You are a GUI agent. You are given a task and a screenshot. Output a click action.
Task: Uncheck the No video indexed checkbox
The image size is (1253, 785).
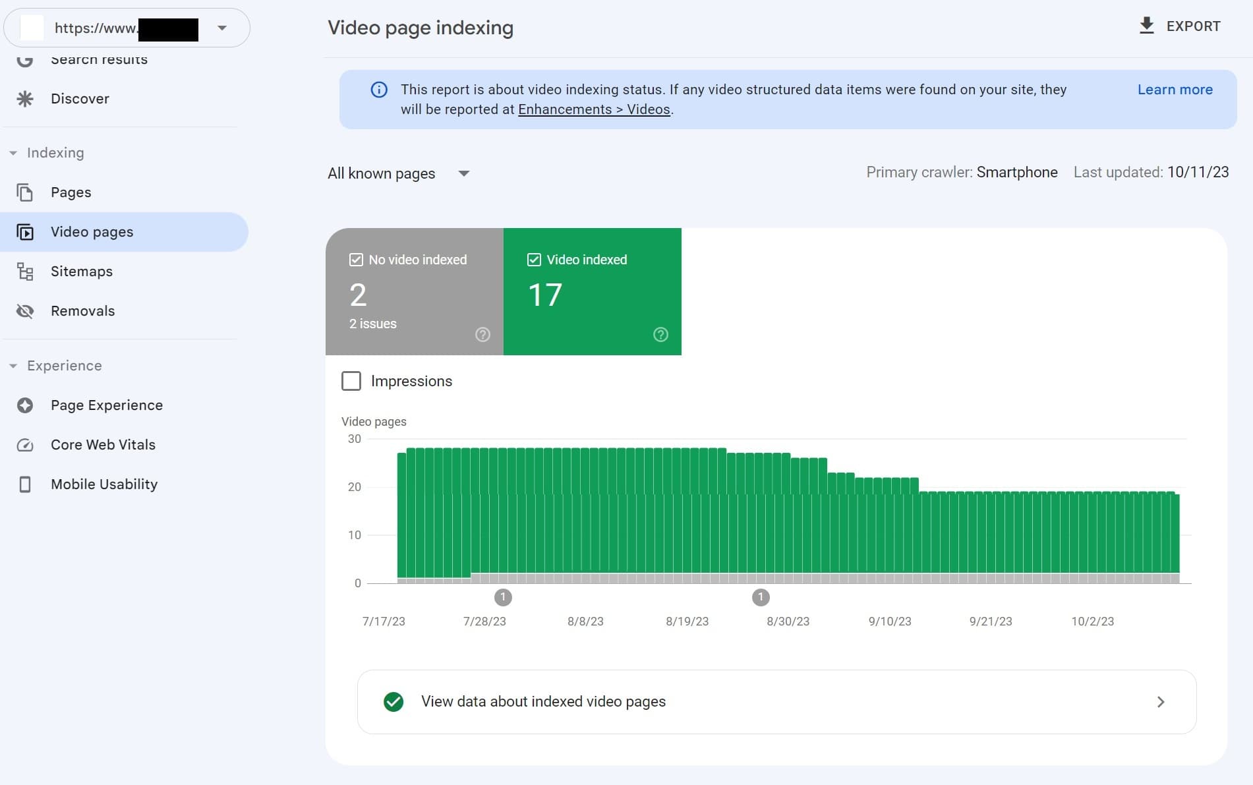coord(356,260)
